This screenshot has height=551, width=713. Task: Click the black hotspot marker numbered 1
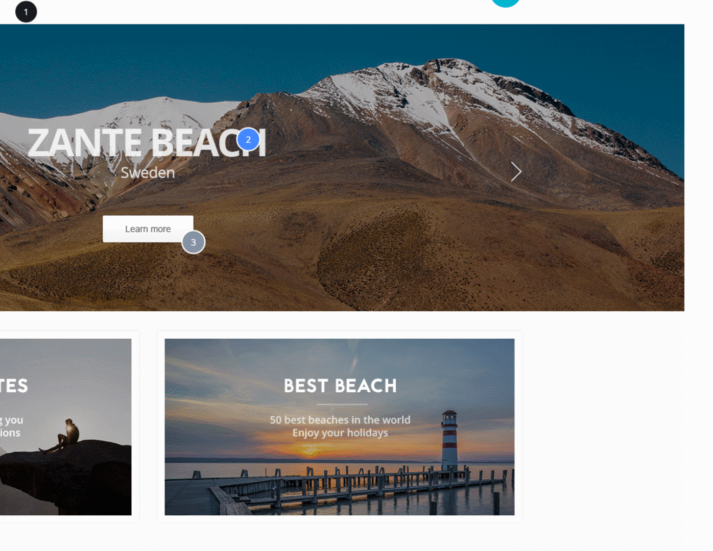coord(26,12)
